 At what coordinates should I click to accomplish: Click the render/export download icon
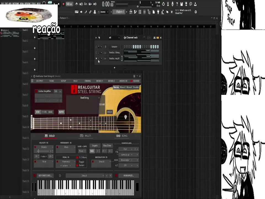coord(195,4)
